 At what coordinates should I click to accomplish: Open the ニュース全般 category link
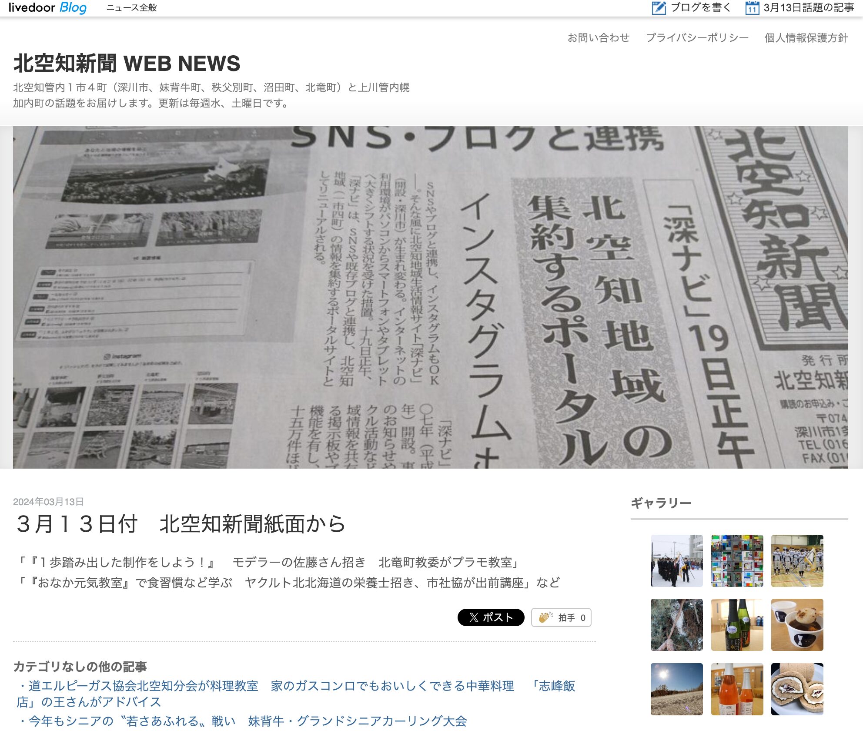[131, 7]
